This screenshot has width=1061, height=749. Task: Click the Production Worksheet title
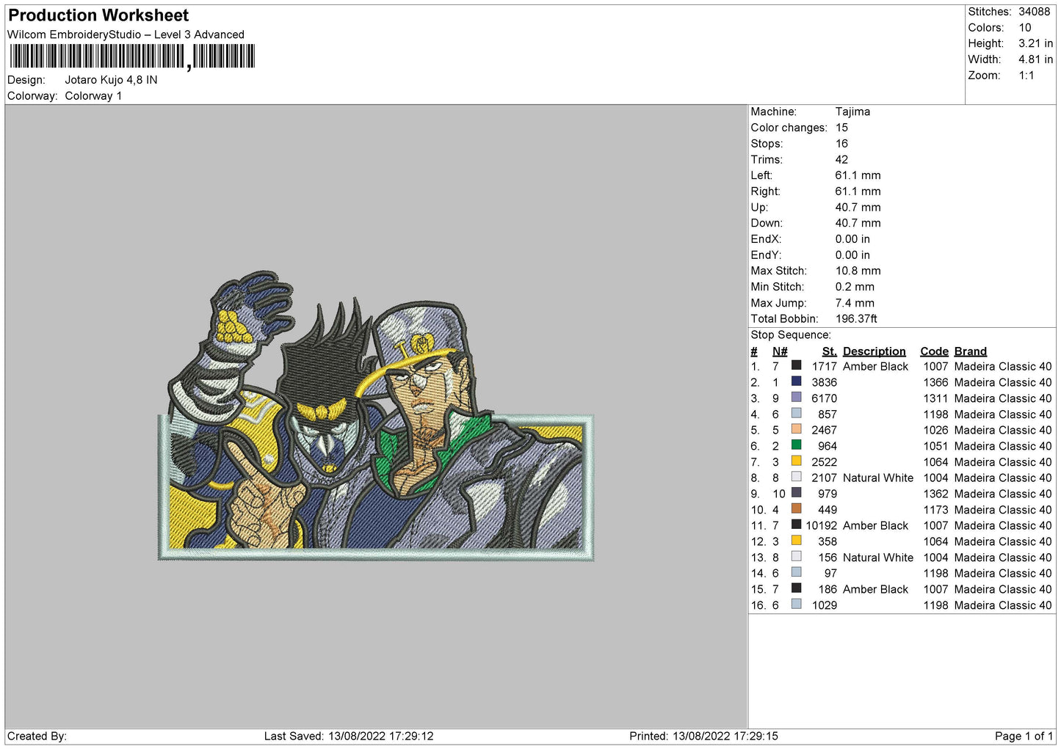pos(98,15)
